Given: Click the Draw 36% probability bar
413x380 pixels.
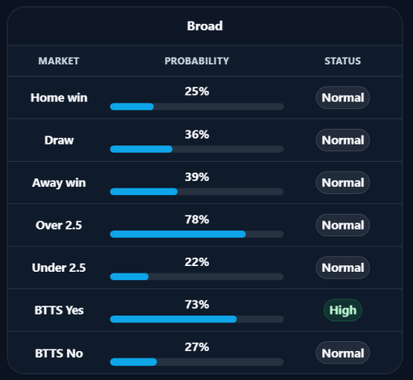Looking at the screenshot, I should point(197,150).
